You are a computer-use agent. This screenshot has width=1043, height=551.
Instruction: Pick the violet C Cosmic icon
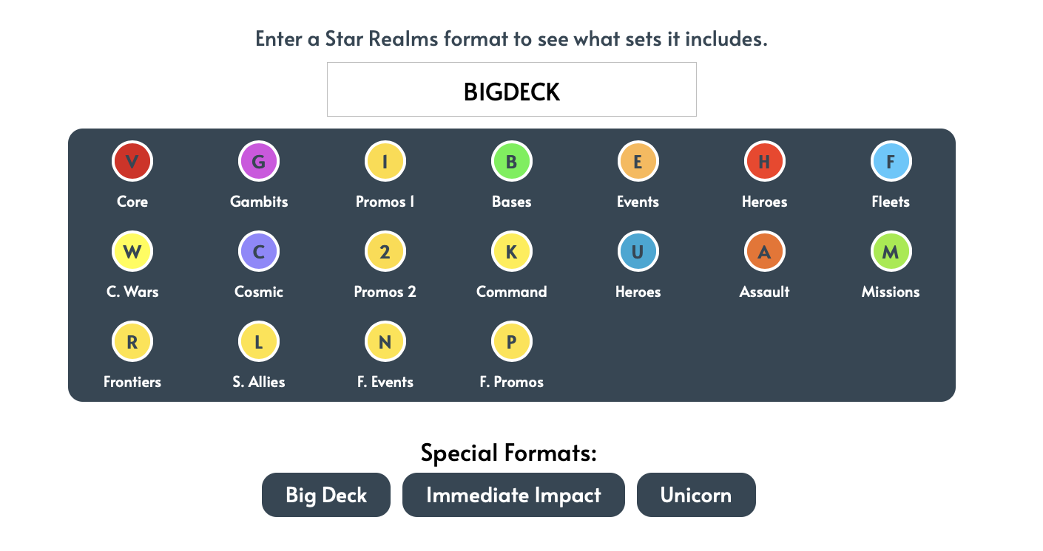coord(259,251)
